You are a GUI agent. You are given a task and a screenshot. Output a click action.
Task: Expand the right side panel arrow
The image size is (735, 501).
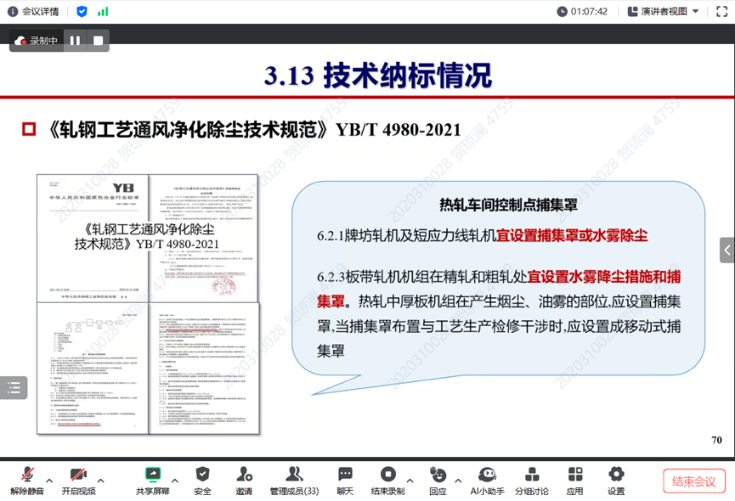pyautogui.click(x=727, y=250)
